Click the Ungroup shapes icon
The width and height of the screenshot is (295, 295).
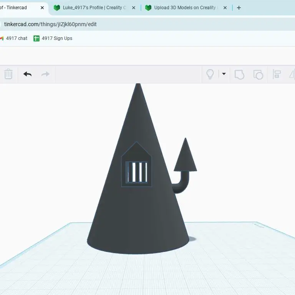pyautogui.click(x=258, y=74)
